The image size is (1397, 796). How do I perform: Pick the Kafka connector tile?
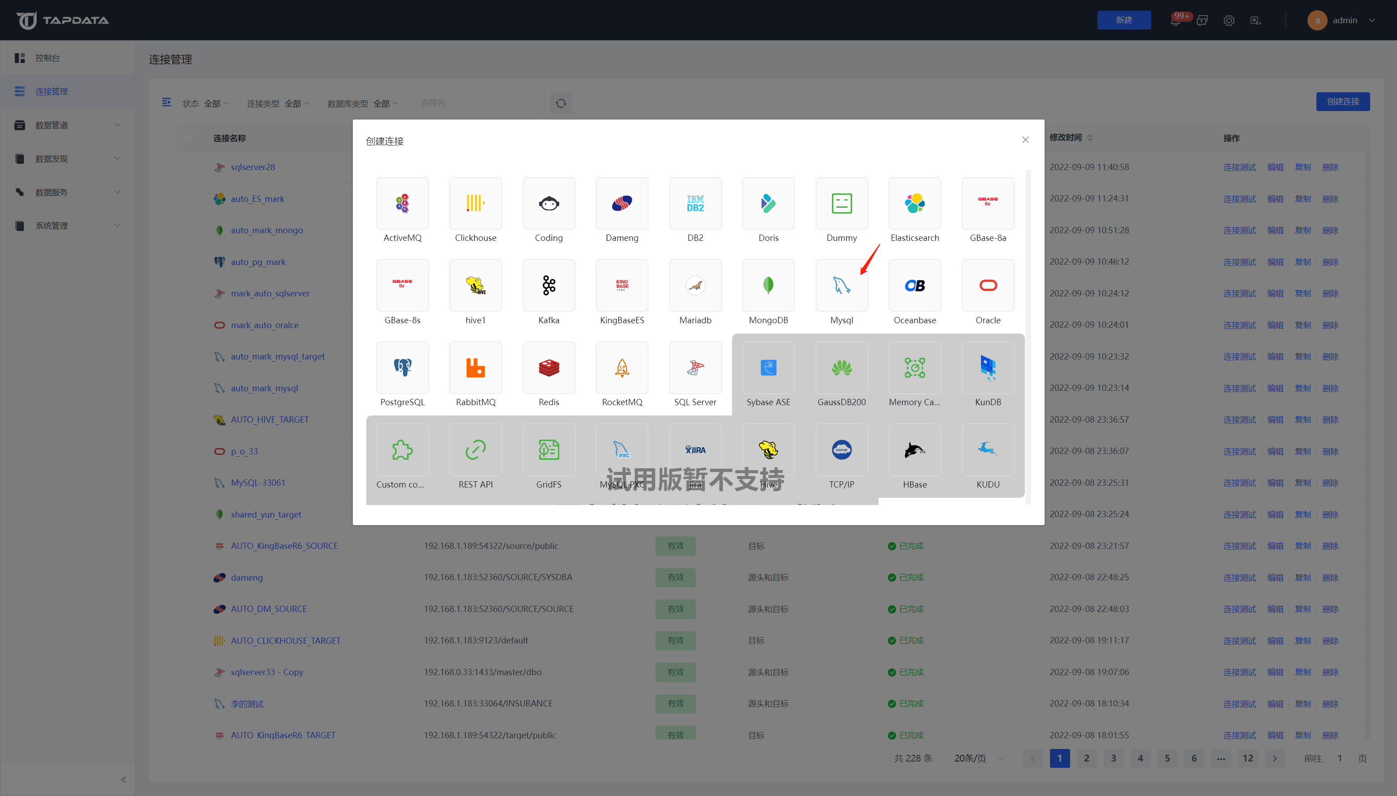pos(549,285)
